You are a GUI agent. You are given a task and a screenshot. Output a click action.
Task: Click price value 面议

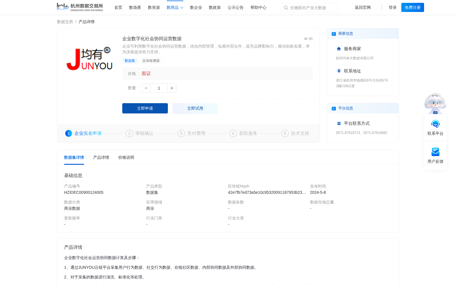(146, 74)
